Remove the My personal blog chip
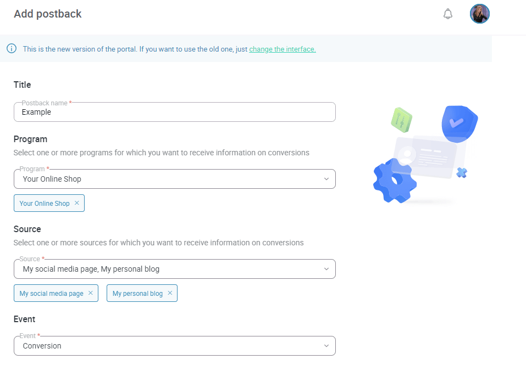The height and width of the screenshot is (365, 526). [x=170, y=293]
